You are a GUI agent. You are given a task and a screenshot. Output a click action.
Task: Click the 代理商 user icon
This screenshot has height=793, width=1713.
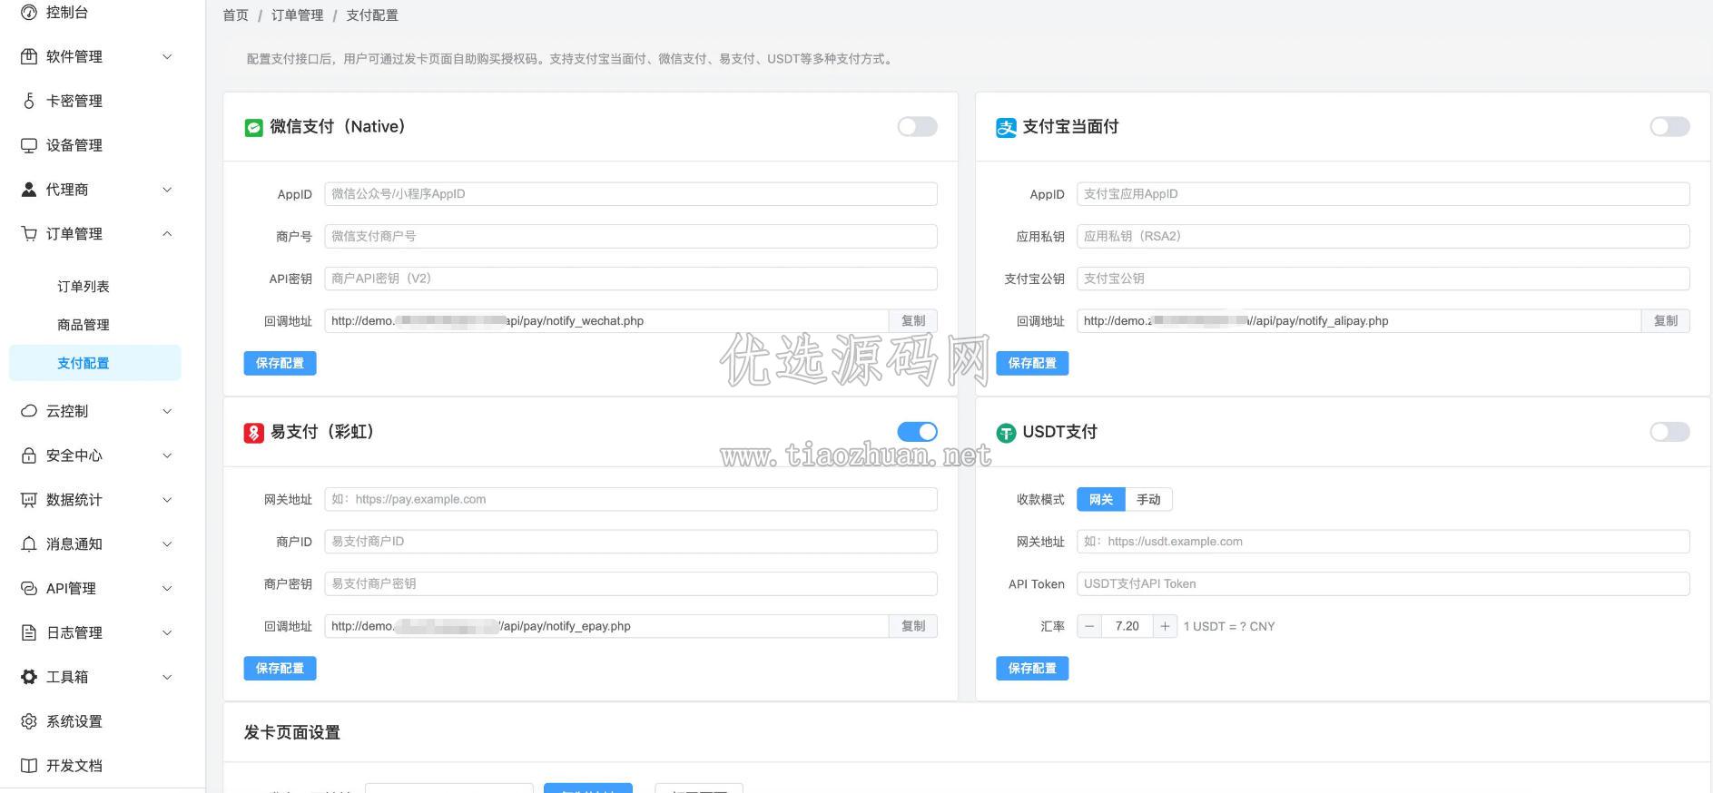click(x=29, y=190)
